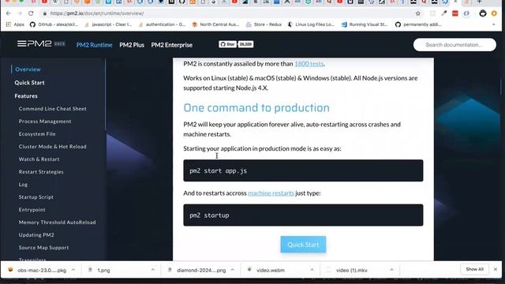
Task: Open Source Map Support page
Action: (44, 248)
